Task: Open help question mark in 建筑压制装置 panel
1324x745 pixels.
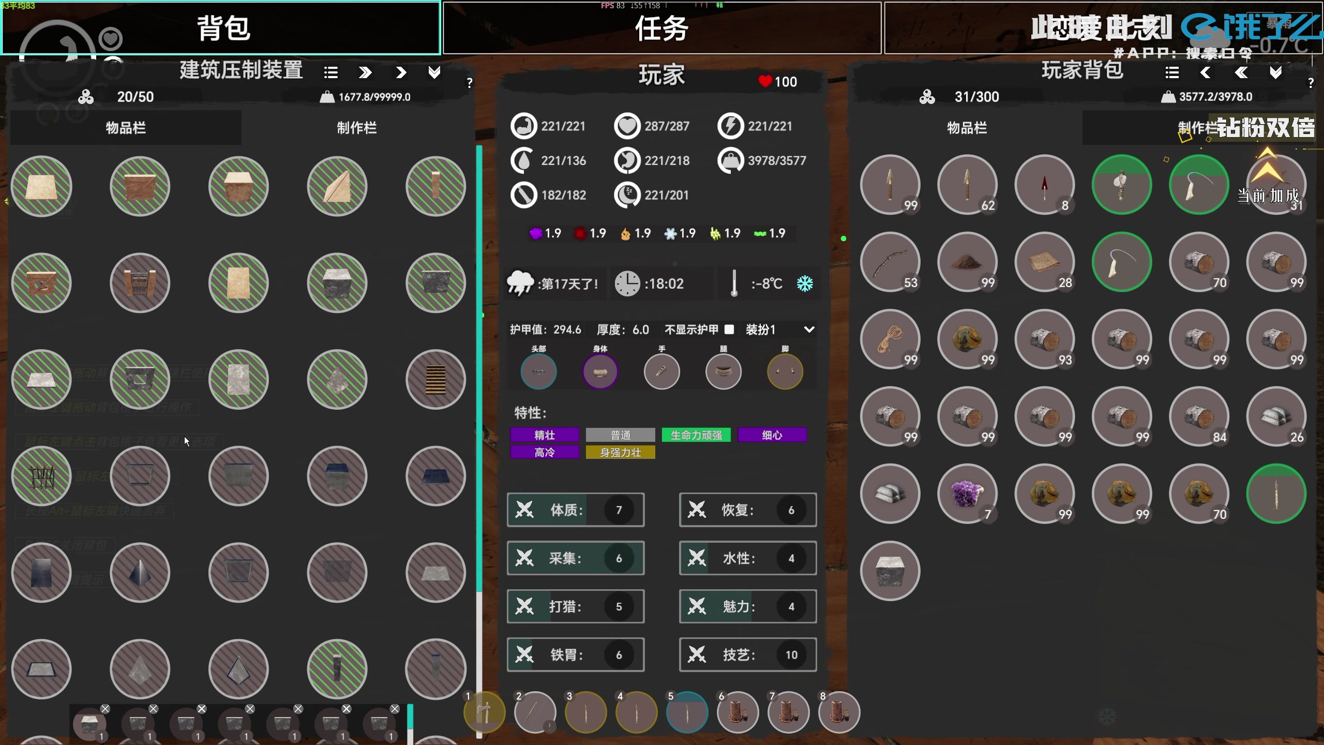Action: point(470,83)
